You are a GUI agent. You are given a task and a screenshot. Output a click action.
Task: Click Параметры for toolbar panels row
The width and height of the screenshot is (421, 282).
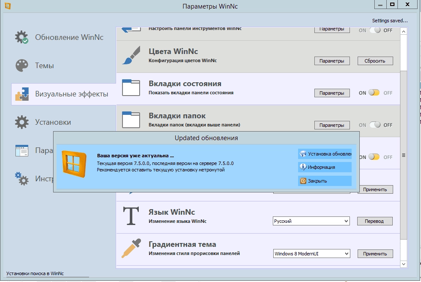click(332, 30)
